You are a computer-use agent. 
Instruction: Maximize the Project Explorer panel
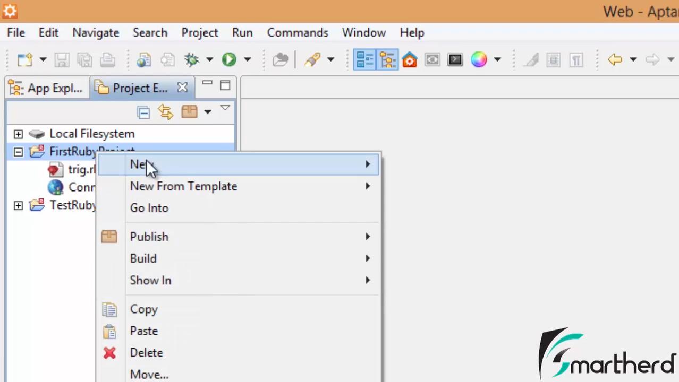225,85
